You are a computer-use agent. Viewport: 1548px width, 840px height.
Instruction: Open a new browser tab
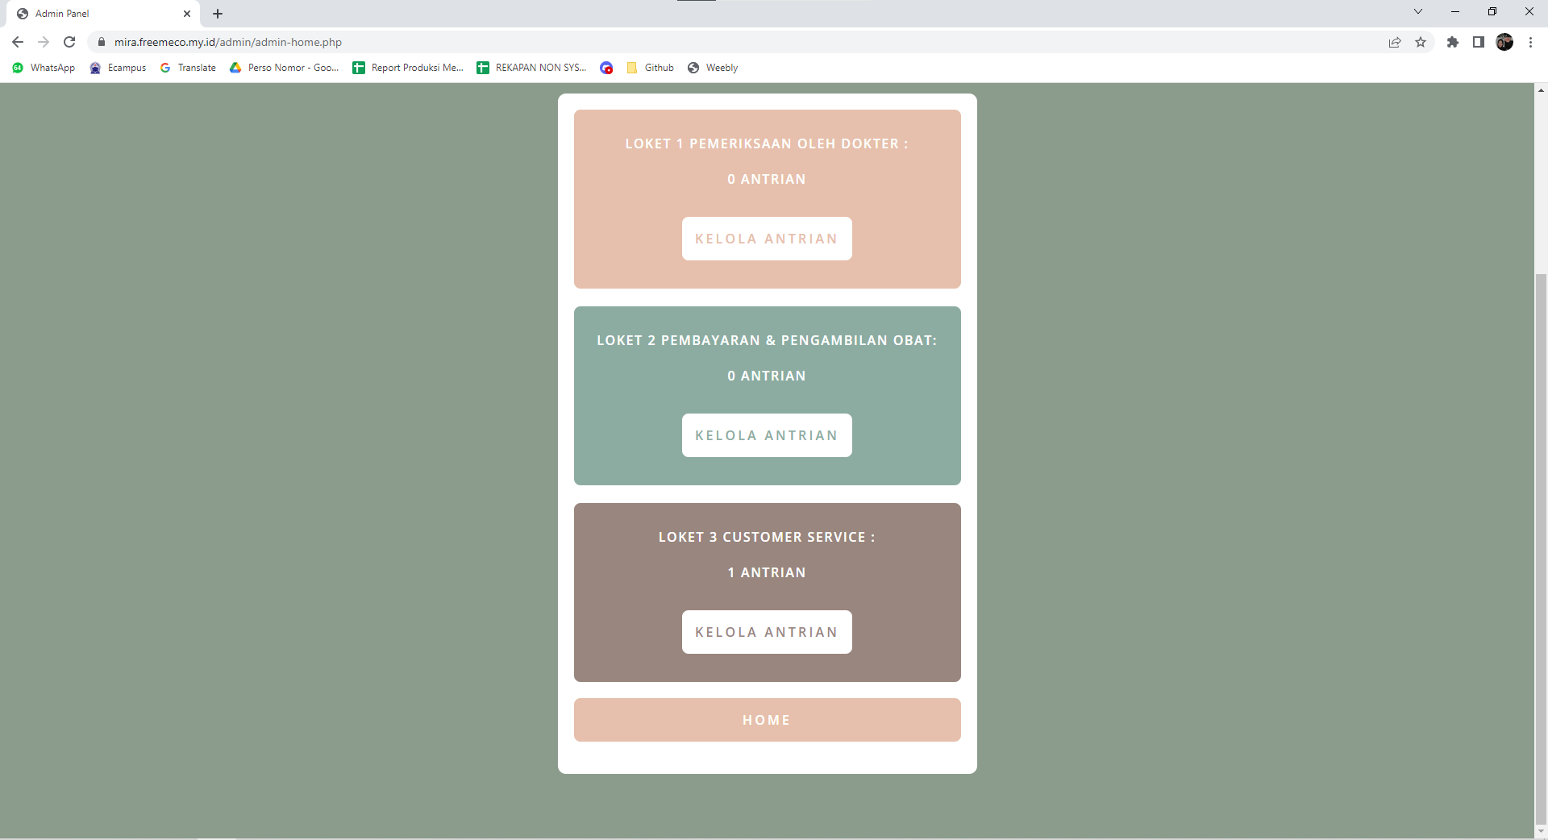coord(218,14)
